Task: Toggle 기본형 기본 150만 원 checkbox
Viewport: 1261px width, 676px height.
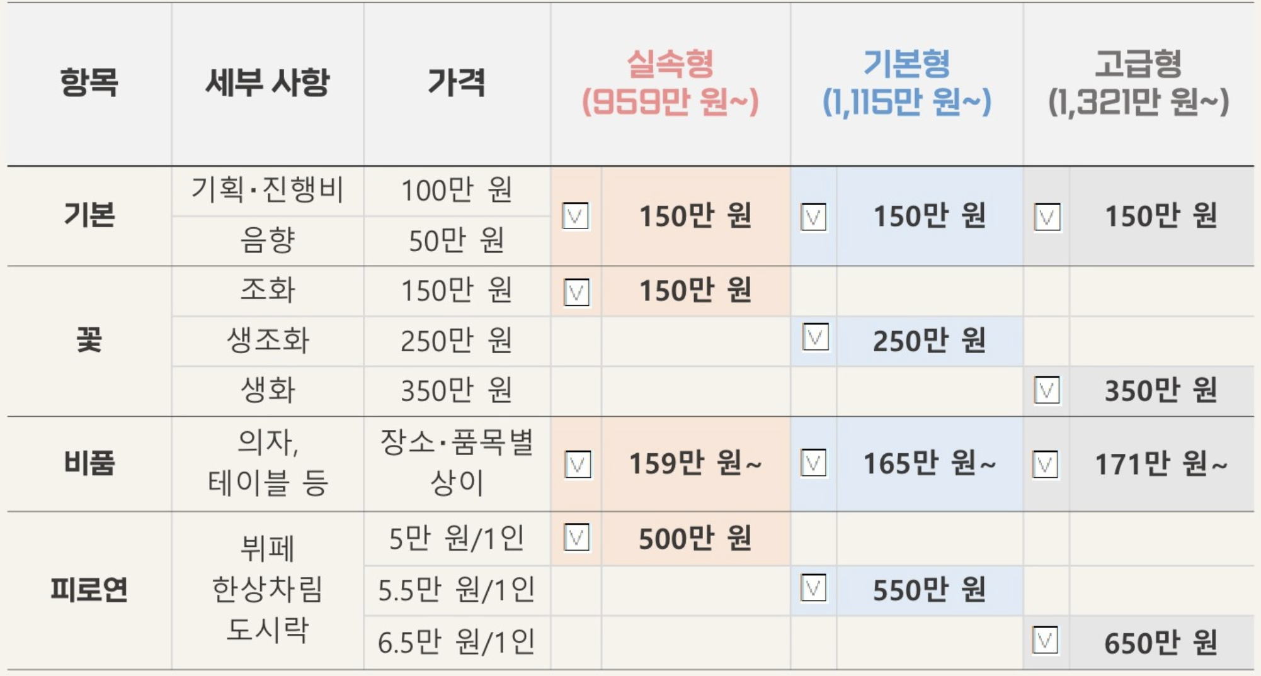Action: pyautogui.click(x=813, y=217)
